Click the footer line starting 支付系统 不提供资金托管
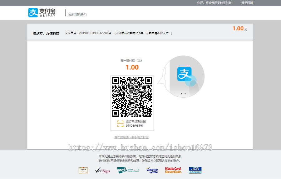This screenshot has height=191, width=281. 140,161
